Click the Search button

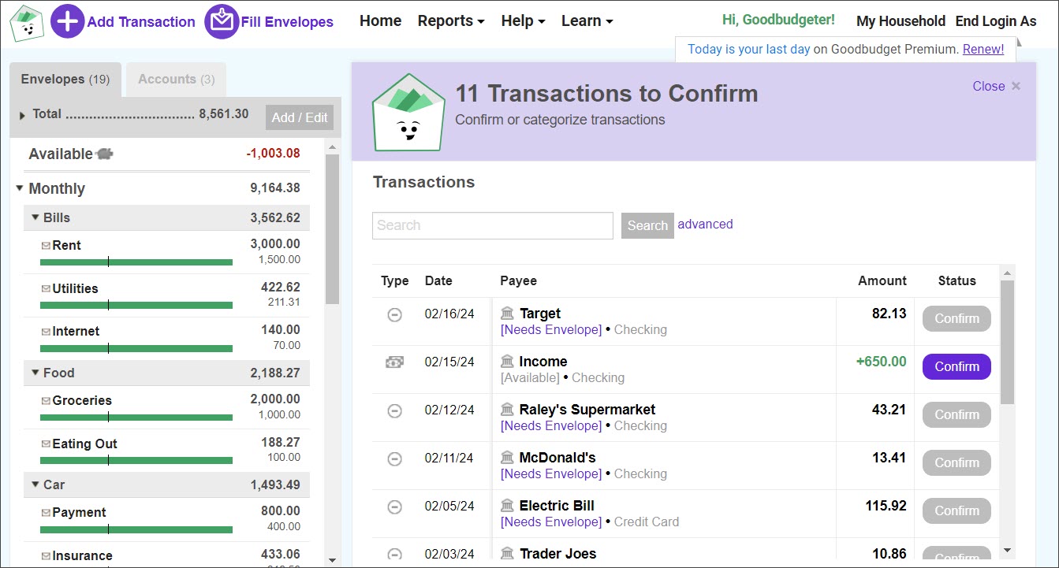tap(647, 225)
